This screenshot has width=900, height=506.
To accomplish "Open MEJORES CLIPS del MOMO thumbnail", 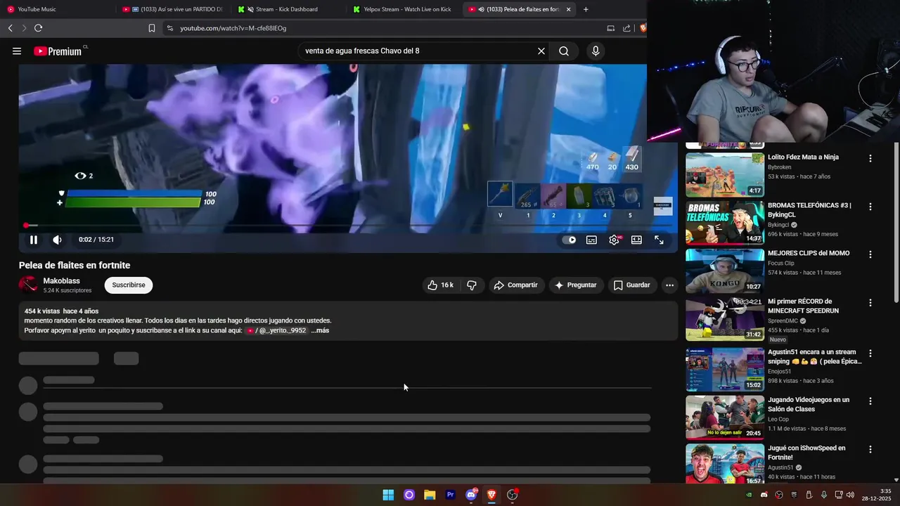I will tap(725, 271).
